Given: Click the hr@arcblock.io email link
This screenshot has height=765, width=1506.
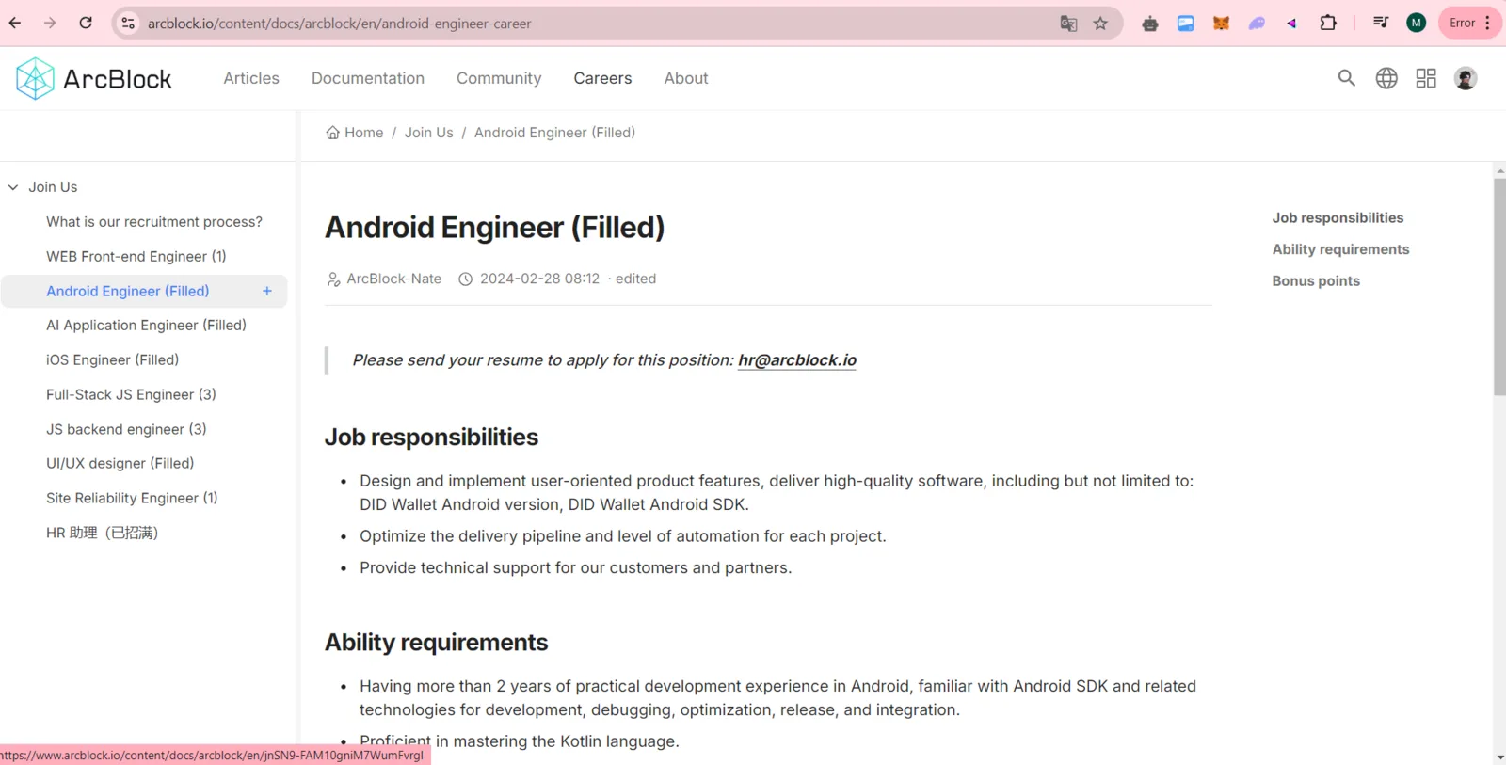Looking at the screenshot, I should click(797, 360).
